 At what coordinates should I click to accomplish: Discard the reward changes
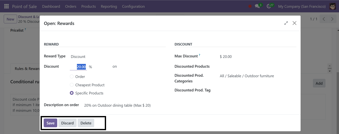coord(67,123)
